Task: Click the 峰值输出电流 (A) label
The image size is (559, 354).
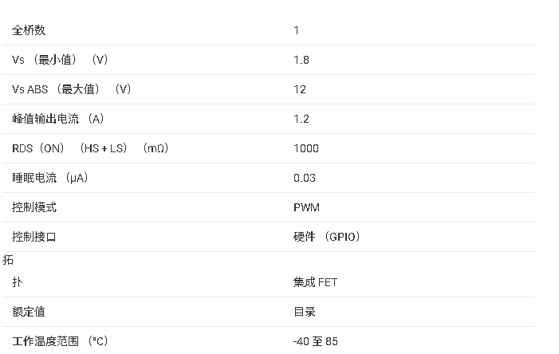Action: (58, 119)
